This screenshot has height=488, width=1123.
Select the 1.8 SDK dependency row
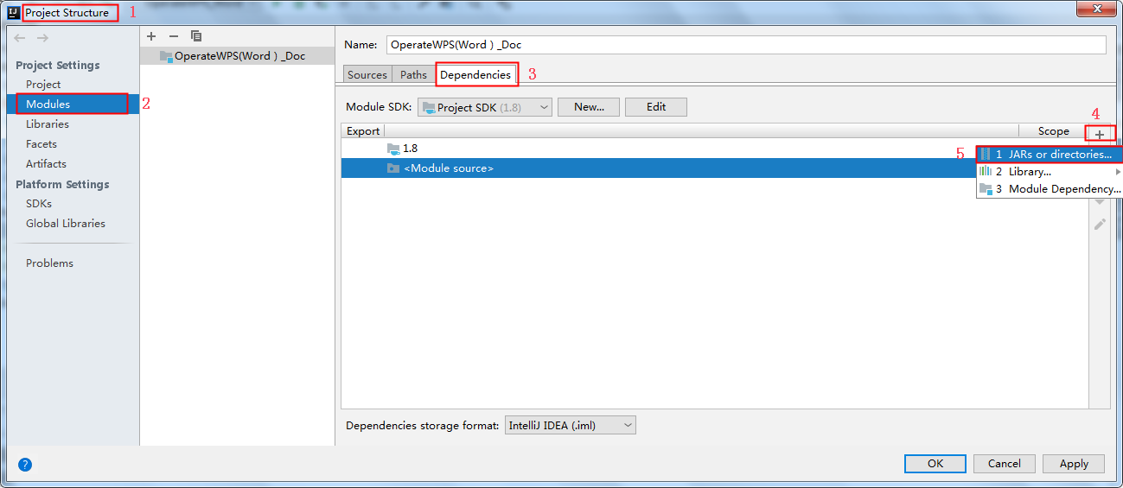tap(714, 149)
